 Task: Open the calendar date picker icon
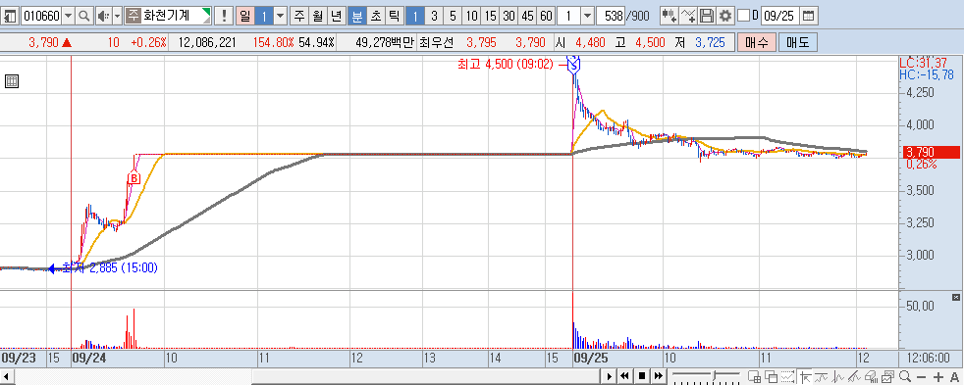pos(810,16)
